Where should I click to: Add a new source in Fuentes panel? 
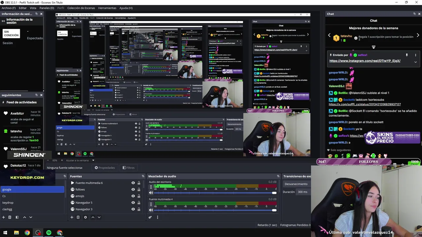tap(72, 217)
